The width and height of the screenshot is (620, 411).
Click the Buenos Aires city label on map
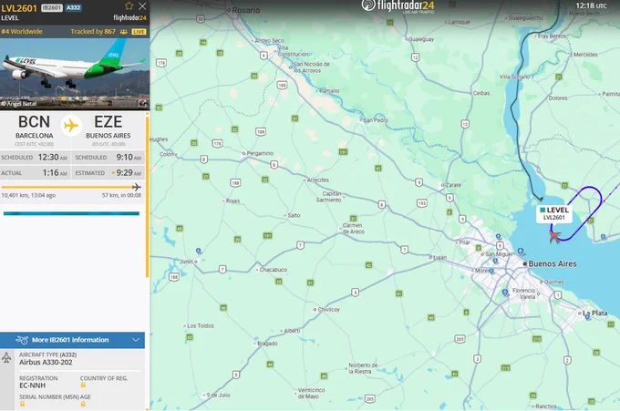[x=553, y=263]
